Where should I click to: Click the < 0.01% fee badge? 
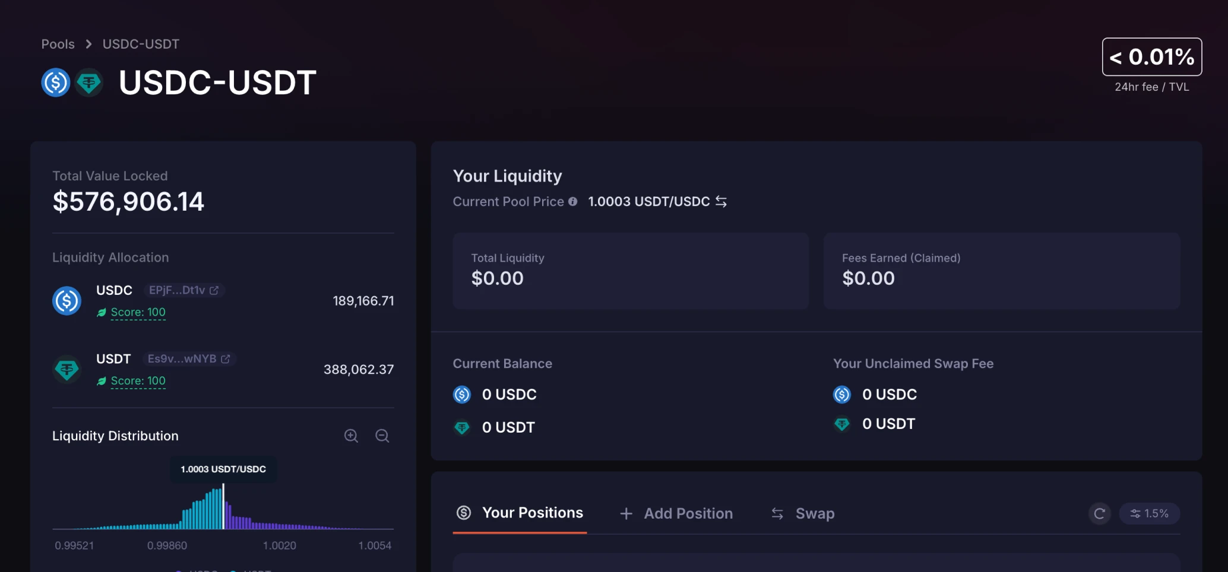(1151, 57)
